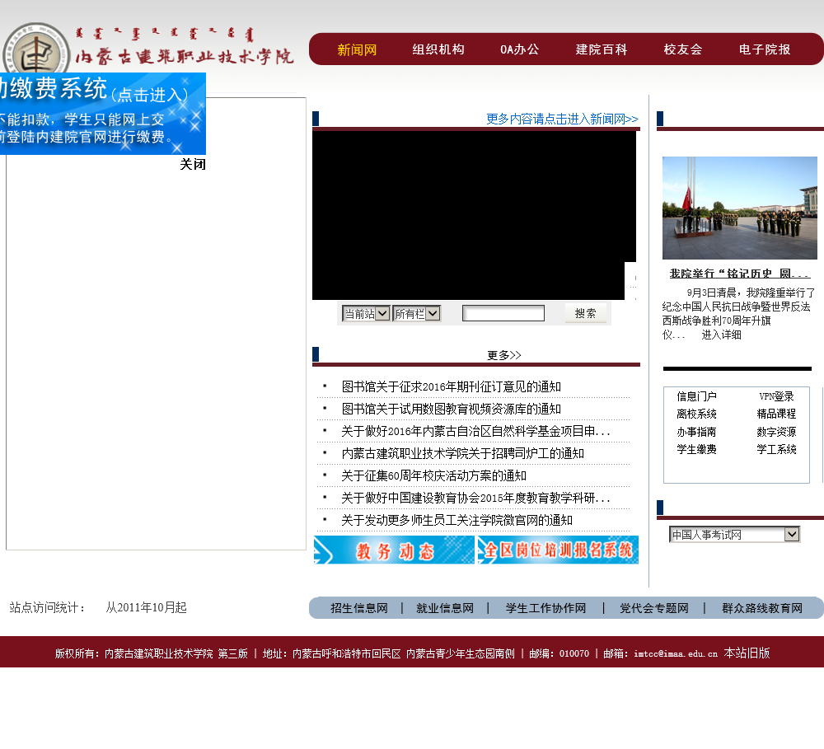Open 学生工作协作网 footer link

pos(545,608)
